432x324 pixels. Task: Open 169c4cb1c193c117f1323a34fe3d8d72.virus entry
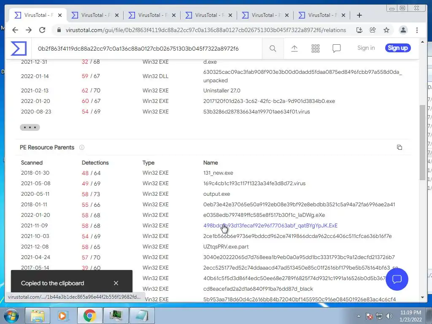(254, 183)
